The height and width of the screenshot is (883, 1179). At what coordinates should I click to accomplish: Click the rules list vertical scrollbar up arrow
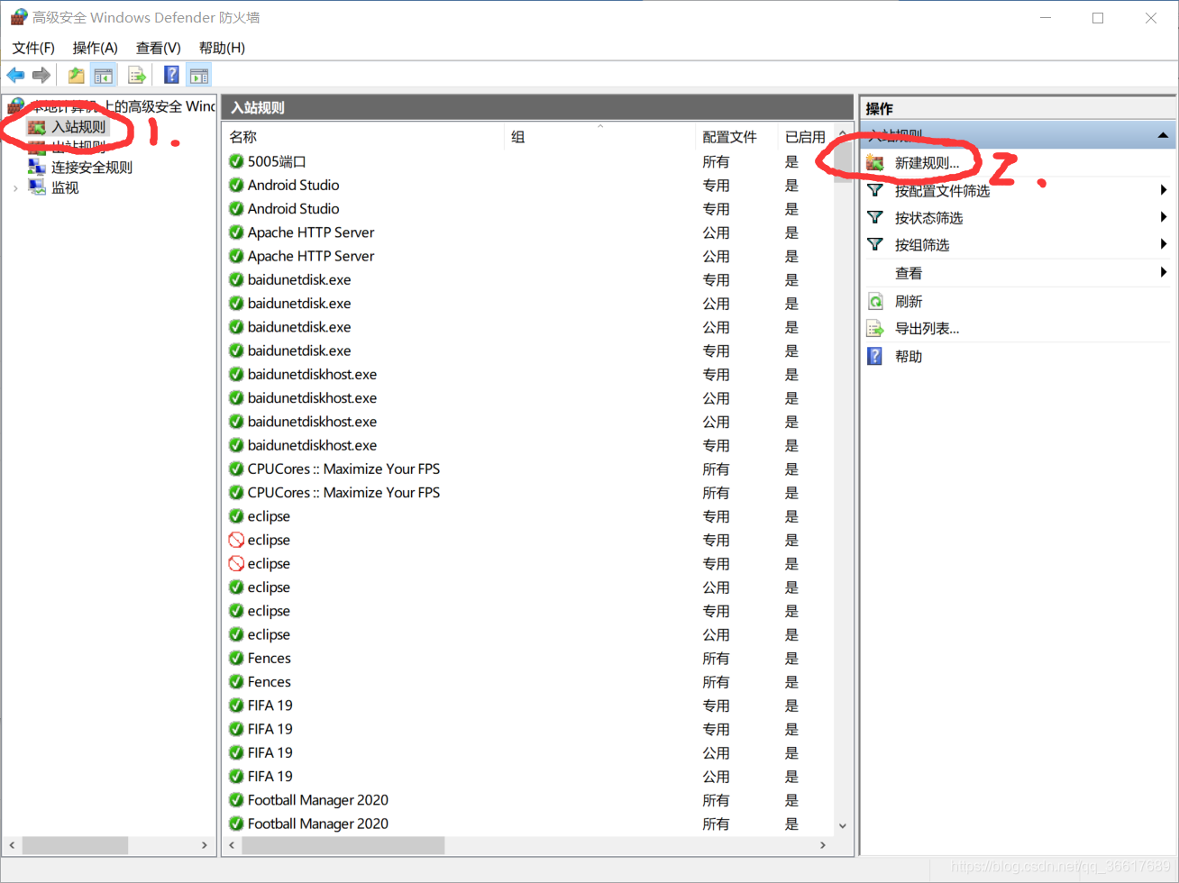[843, 133]
